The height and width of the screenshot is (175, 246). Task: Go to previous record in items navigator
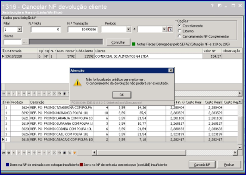pyautogui.click(x=14, y=153)
